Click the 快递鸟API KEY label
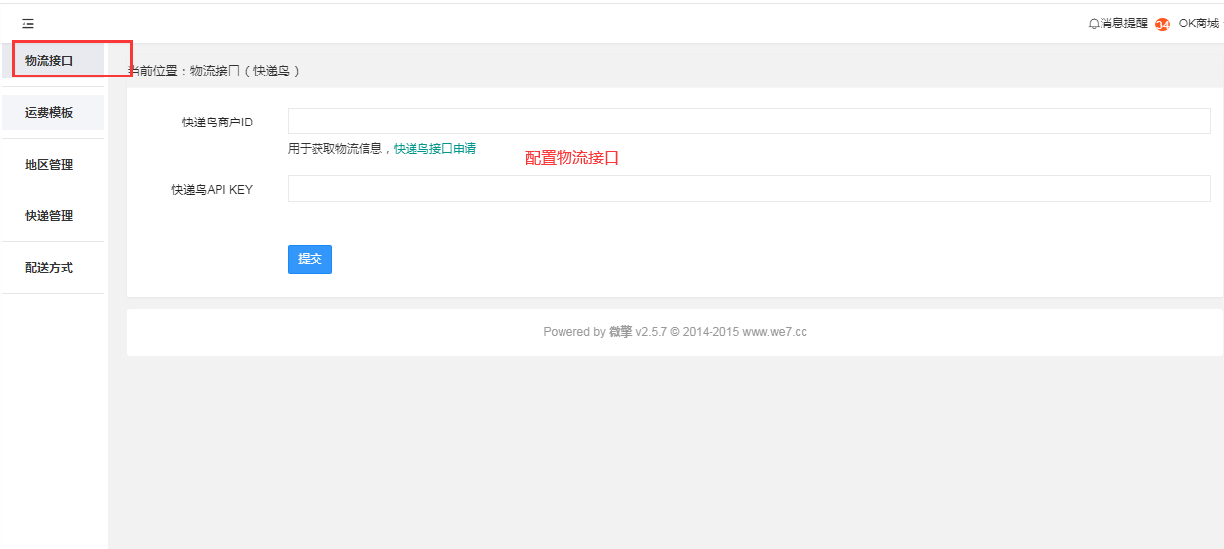Viewport: 1224px width, 549px height. click(x=212, y=190)
